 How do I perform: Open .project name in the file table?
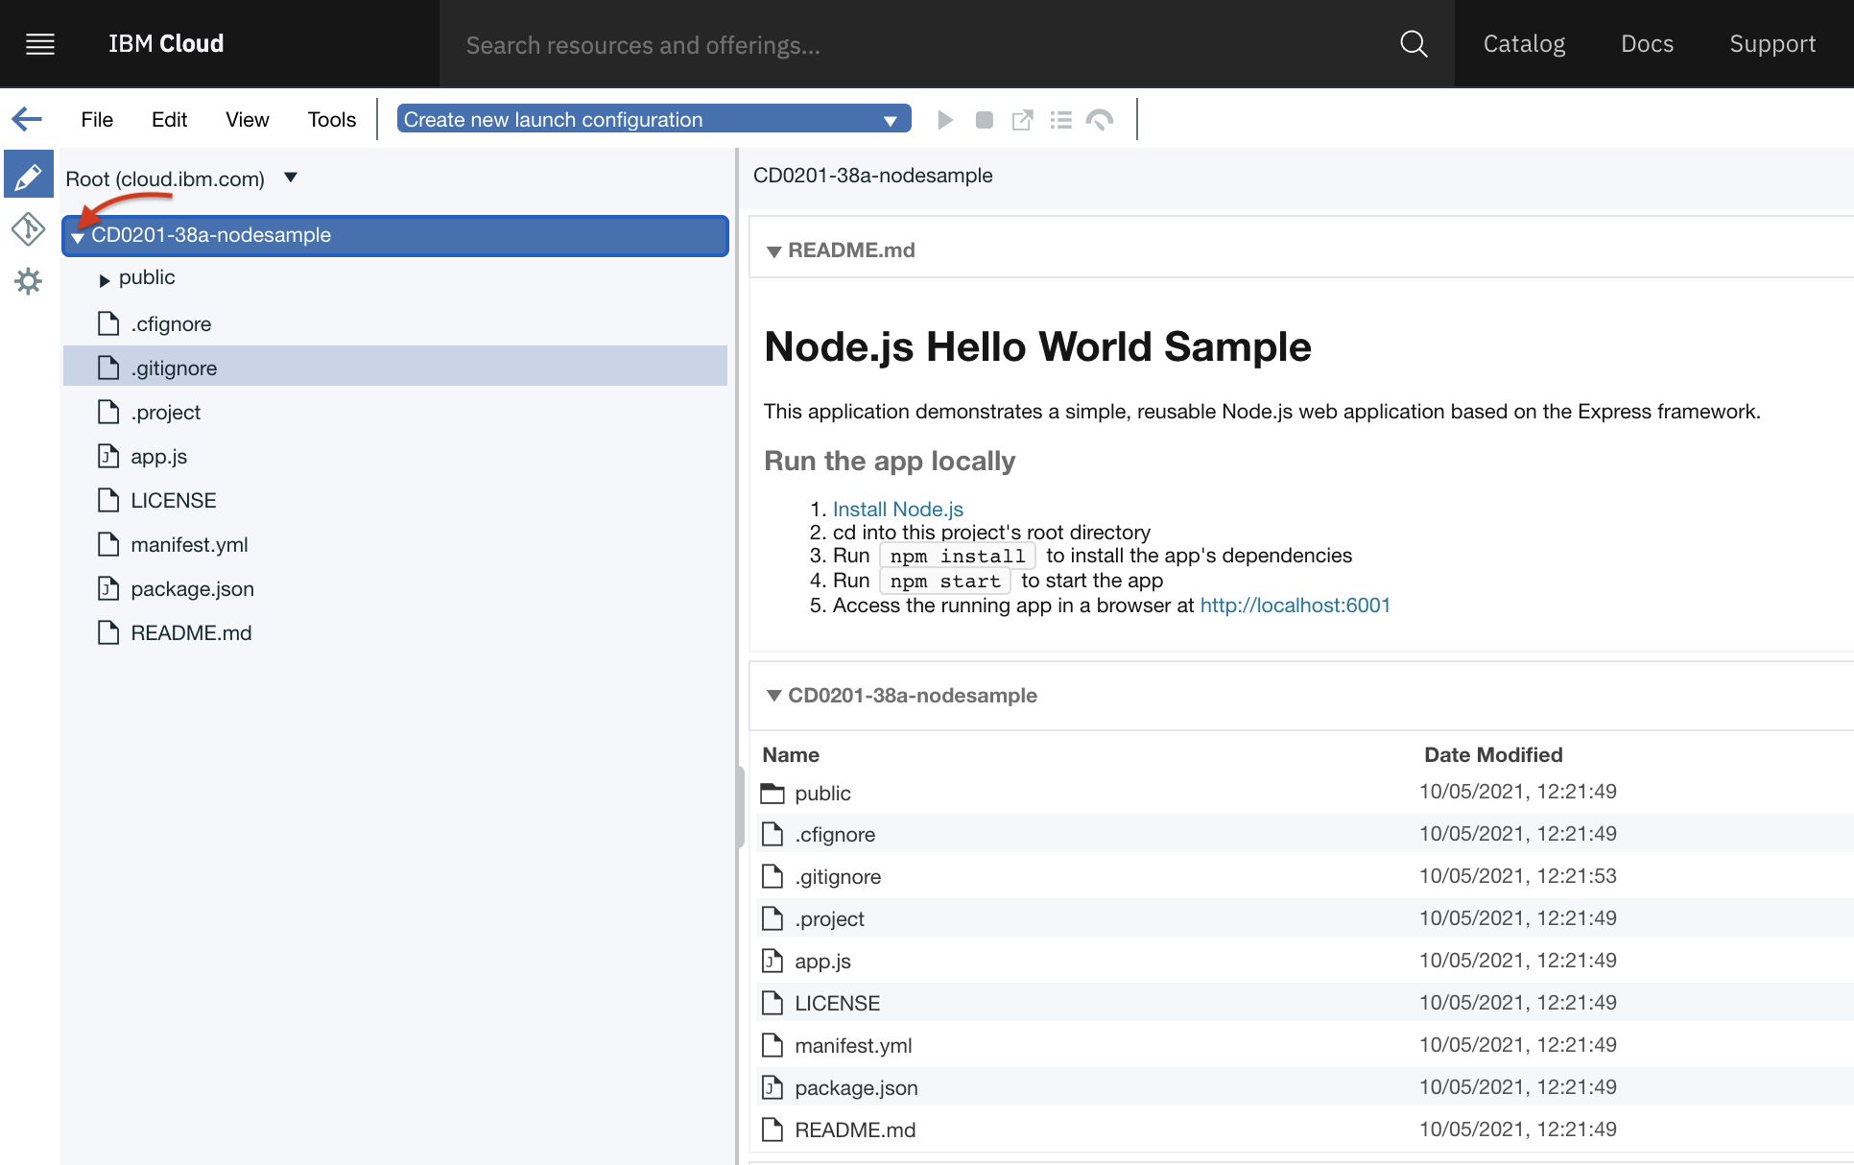pyautogui.click(x=829, y=919)
